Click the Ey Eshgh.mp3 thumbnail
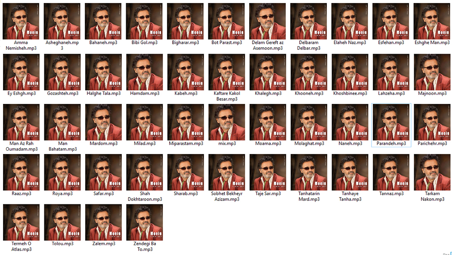 click(21, 72)
